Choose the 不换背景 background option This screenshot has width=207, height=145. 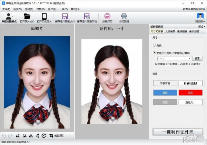tap(165, 83)
